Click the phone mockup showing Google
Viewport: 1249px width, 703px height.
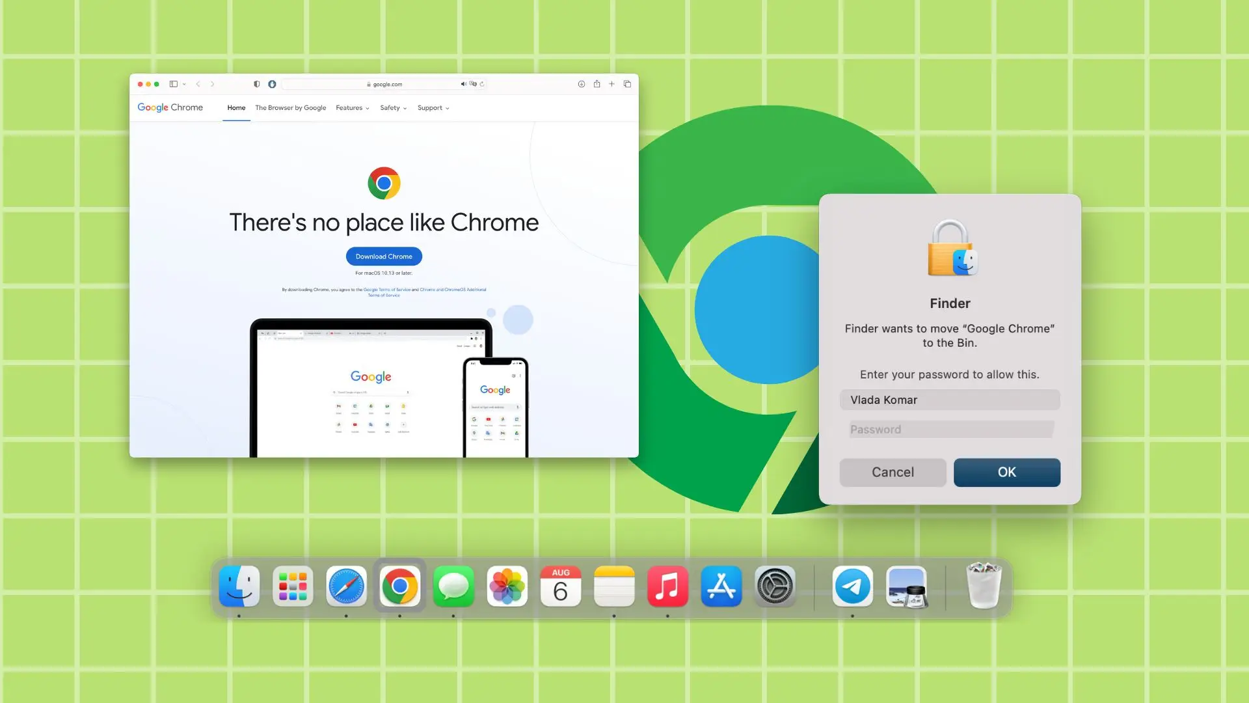(496, 407)
